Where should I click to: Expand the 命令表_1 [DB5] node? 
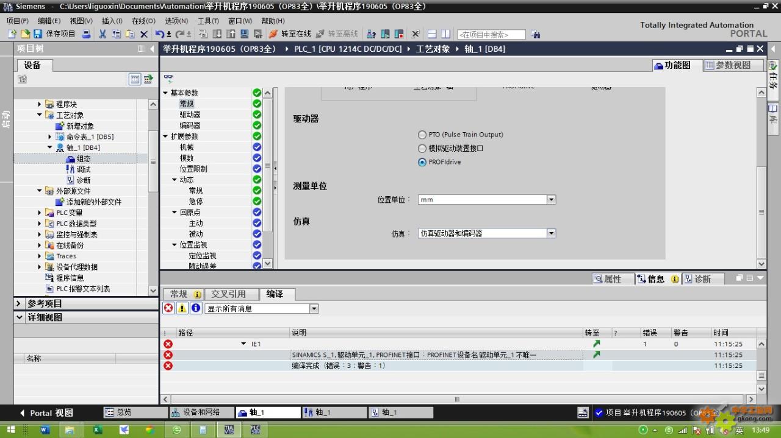pos(50,137)
